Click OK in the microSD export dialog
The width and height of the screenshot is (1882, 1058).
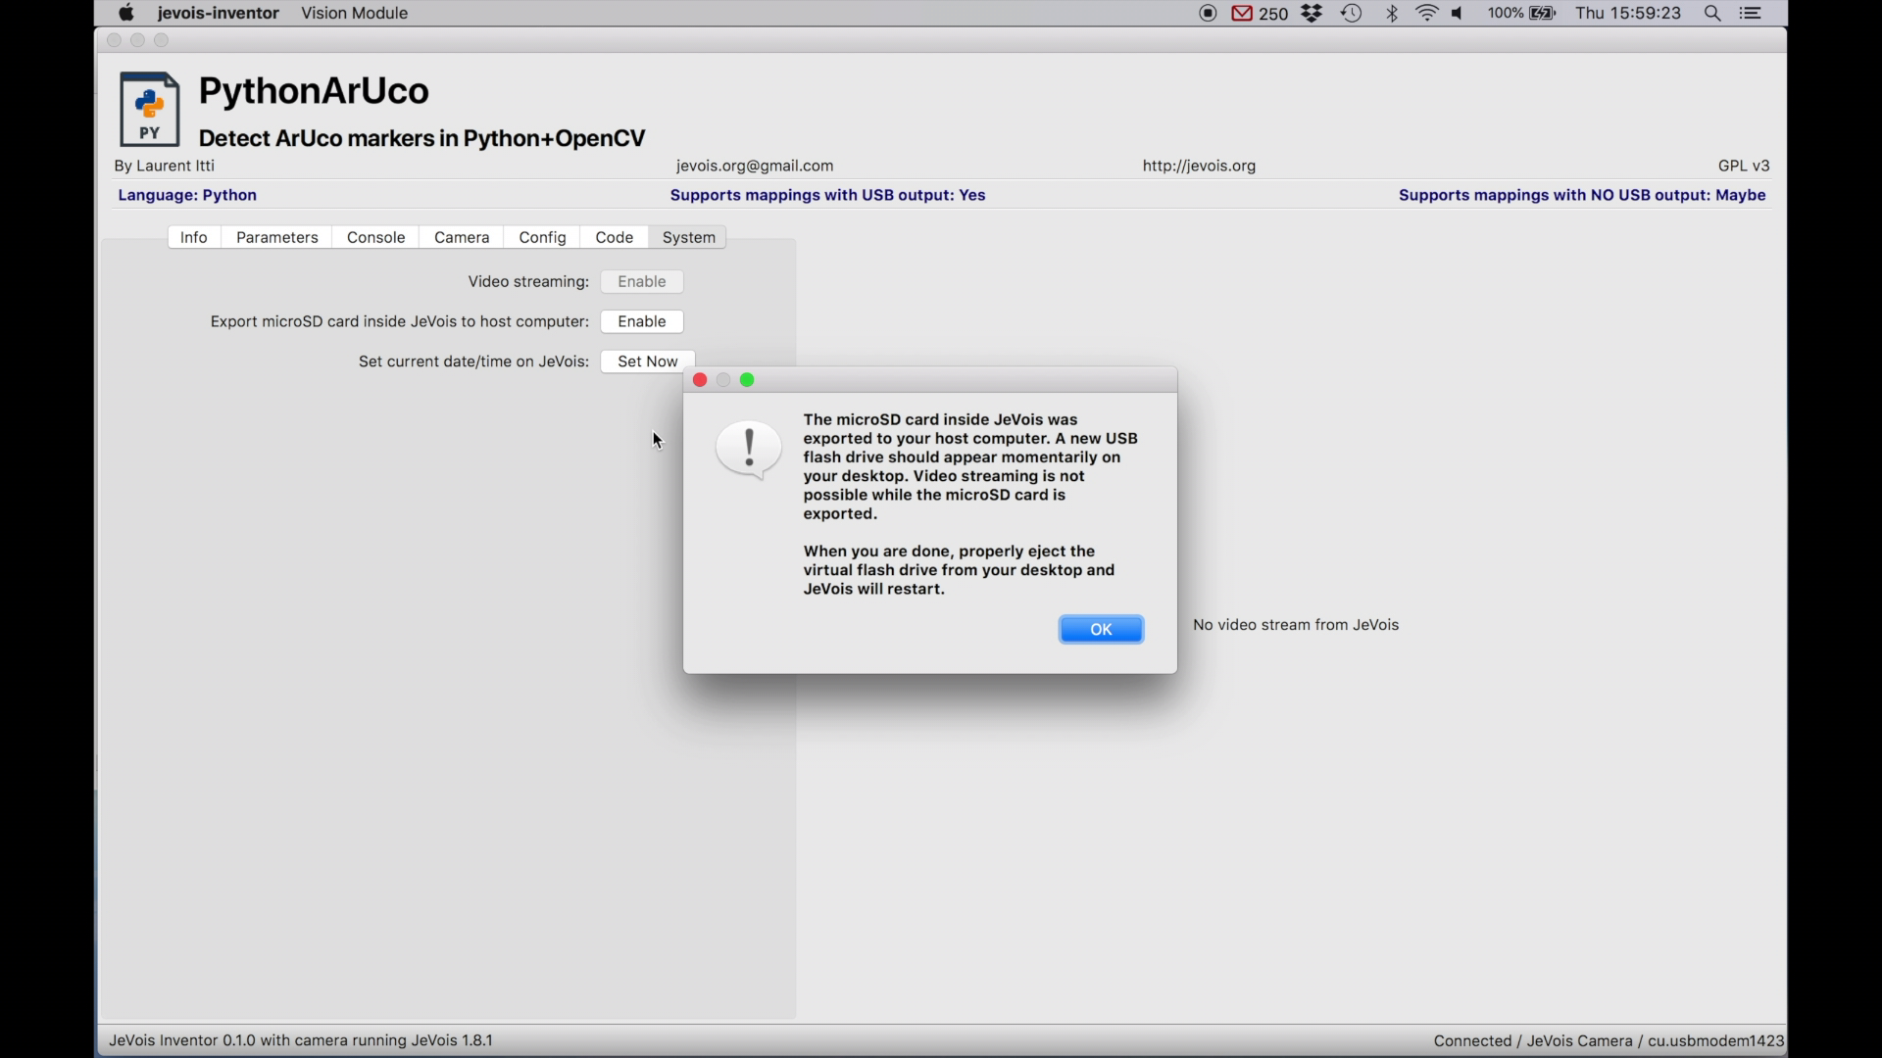(1101, 630)
